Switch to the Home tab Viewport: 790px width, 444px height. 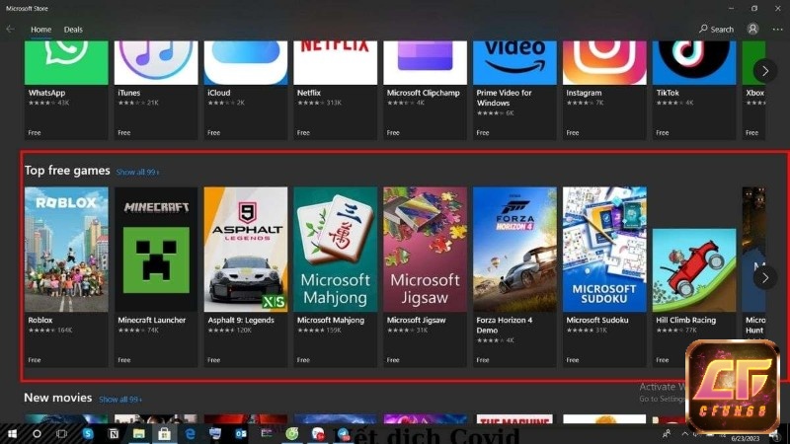[40, 30]
